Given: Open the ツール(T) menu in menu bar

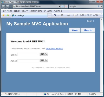Looking at the screenshot, I should pyautogui.click(x=48, y=11).
